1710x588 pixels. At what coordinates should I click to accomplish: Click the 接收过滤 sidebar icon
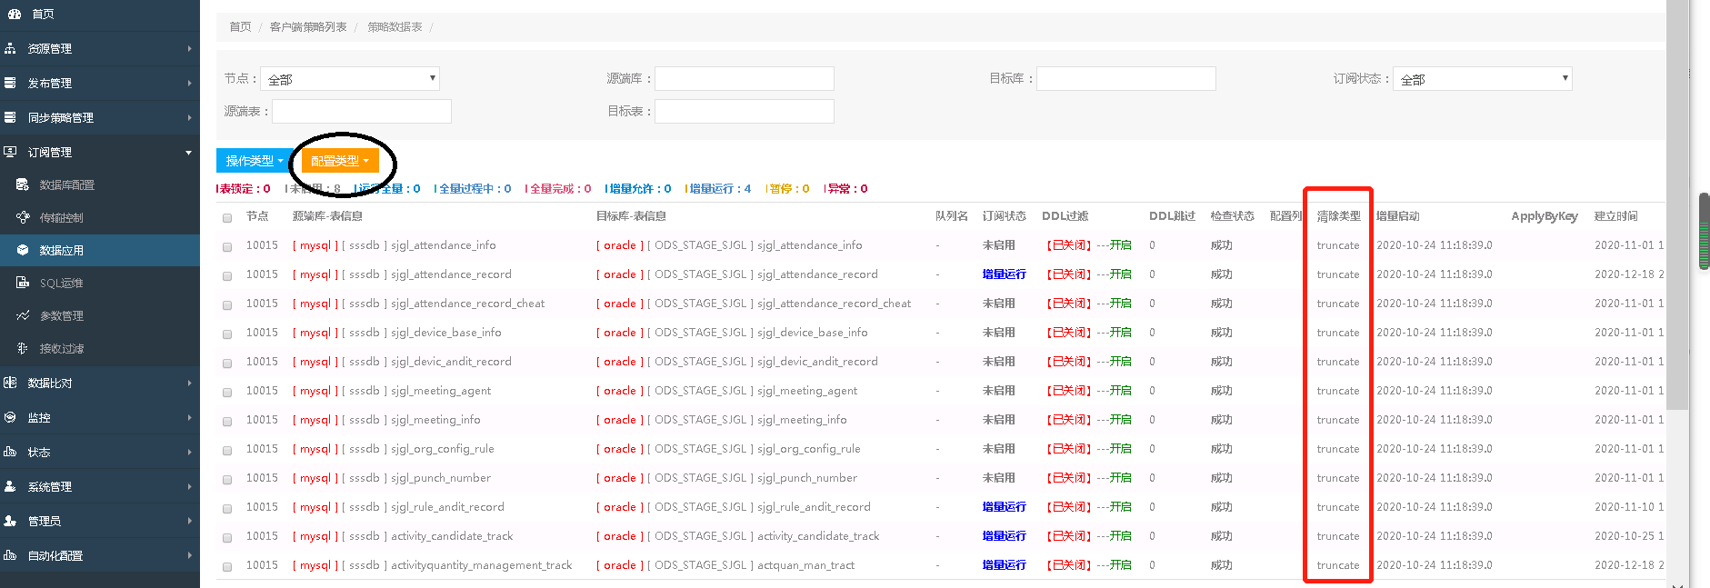click(x=23, y=348)
